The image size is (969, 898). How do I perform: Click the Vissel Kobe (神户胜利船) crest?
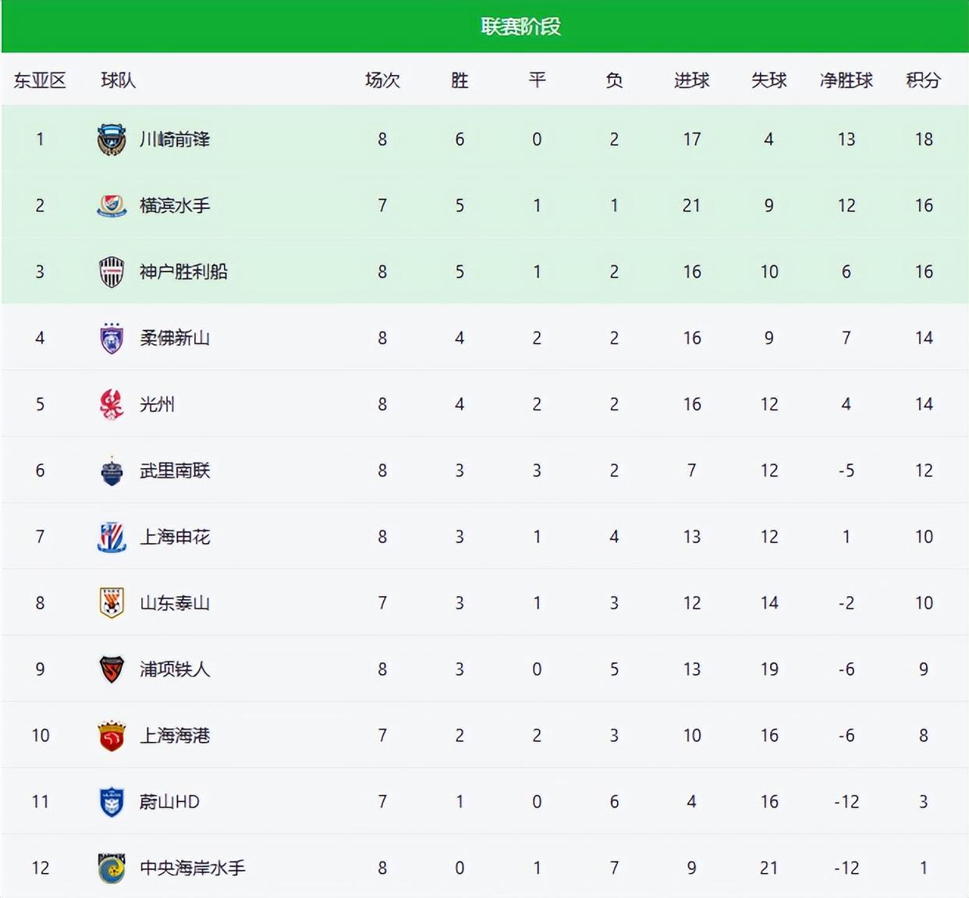click(112, 272)
